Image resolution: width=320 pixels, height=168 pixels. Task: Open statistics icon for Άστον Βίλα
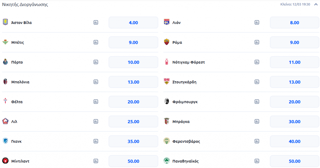[96, 22]
